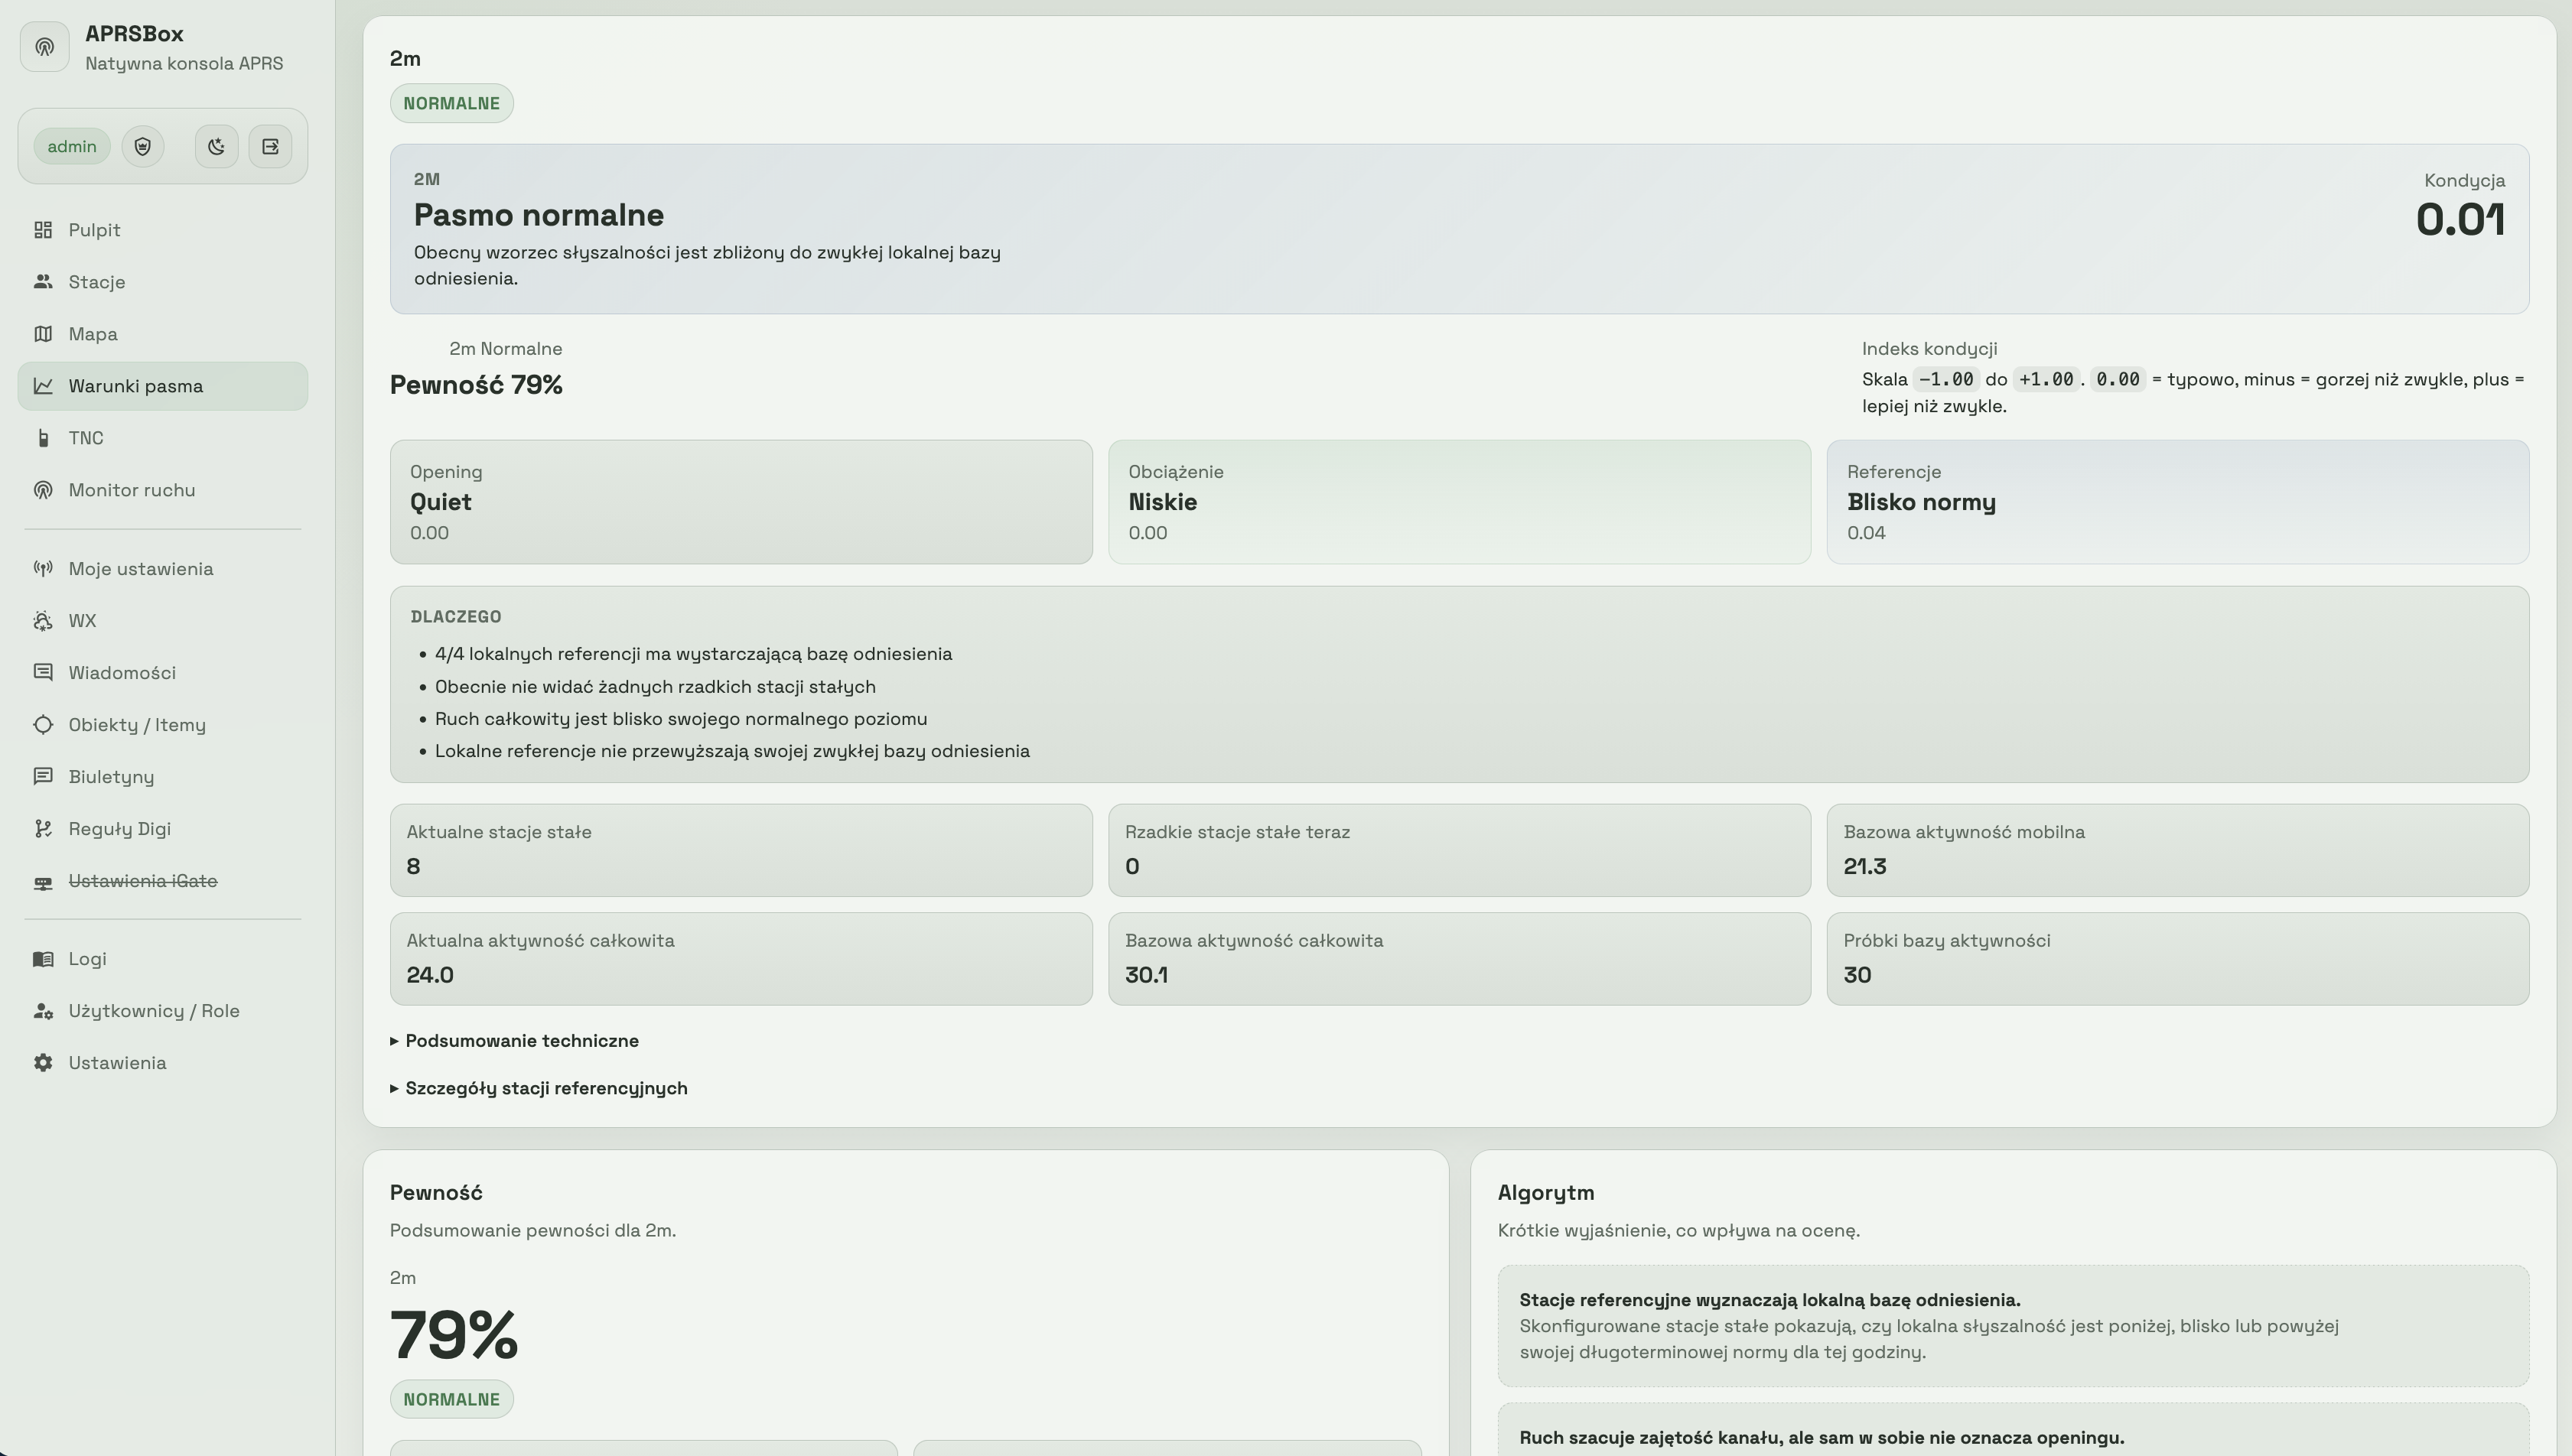Click the Ustawienia gear icon
The width and height of the screenshot is (2572, 1456).
tap(43, 1063)
